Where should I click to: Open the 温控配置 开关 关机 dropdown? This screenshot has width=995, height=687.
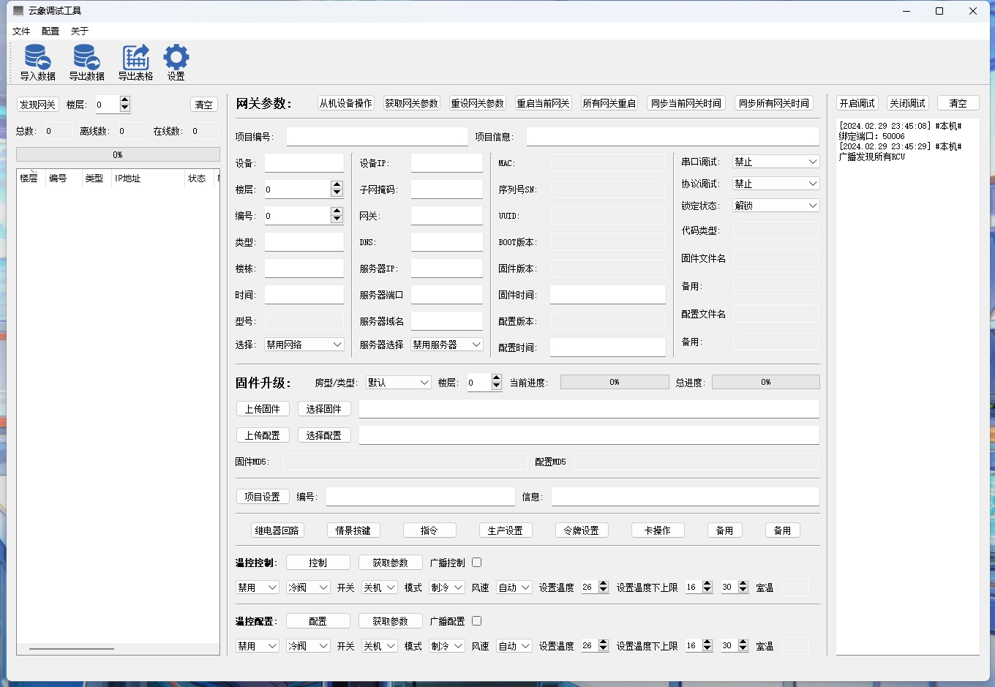(x=380, y=646)
